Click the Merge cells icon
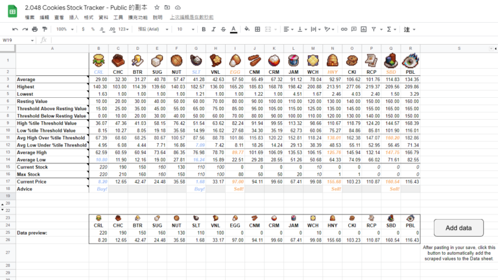This screenshot has width=498, height=280. pos(268,29)
